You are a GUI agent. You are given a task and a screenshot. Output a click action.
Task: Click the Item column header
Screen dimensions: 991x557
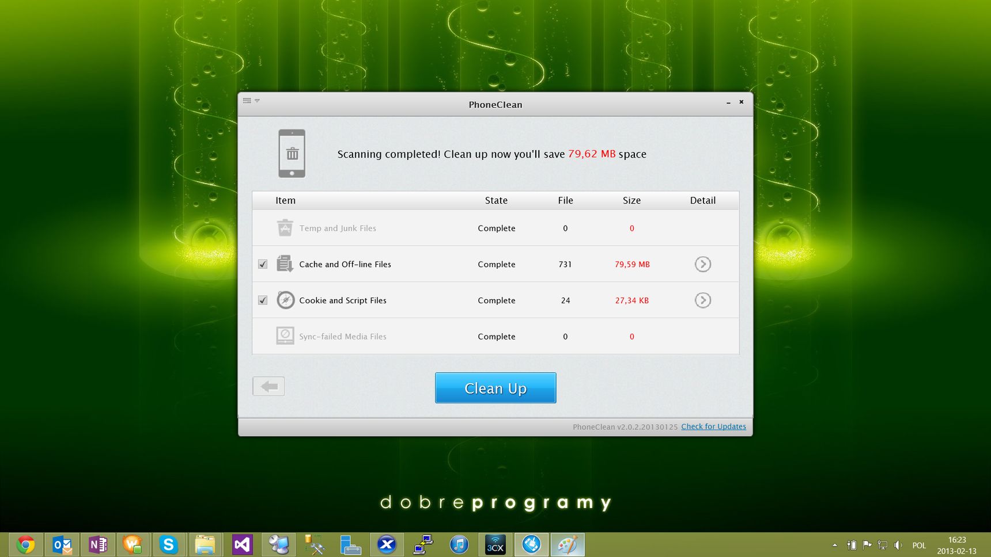point(285,200)
